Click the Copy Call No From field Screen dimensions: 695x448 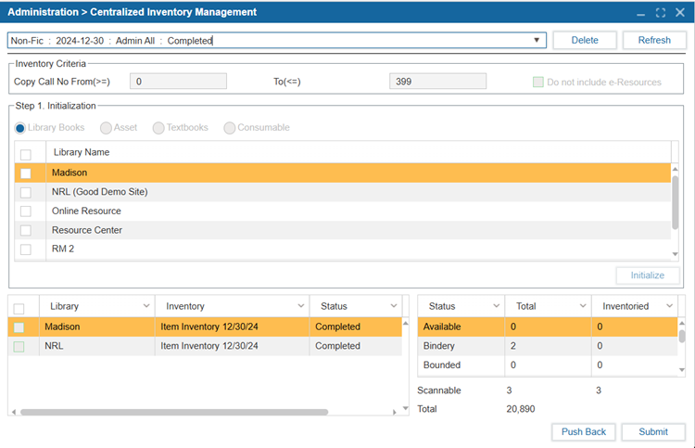pos(178,82)
